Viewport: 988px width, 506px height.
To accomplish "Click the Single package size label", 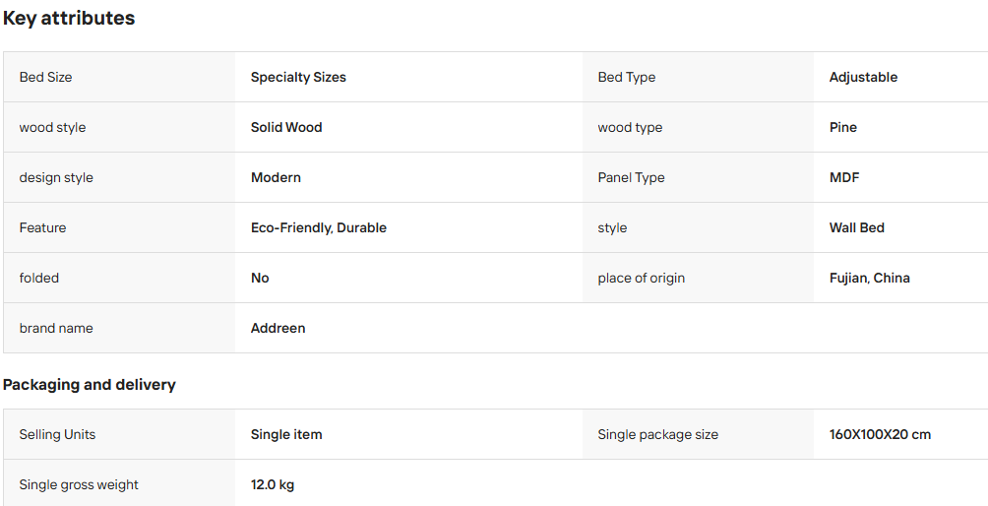I will (657, 434).
